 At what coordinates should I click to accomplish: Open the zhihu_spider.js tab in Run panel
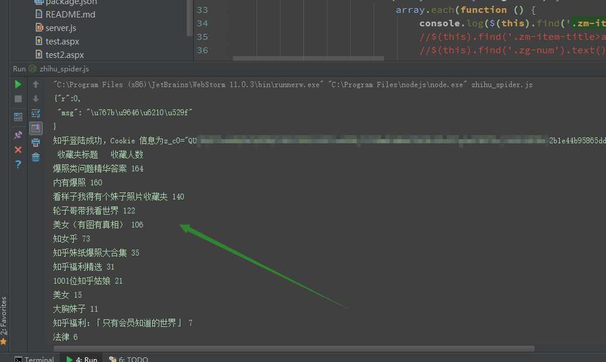(59, 68)
